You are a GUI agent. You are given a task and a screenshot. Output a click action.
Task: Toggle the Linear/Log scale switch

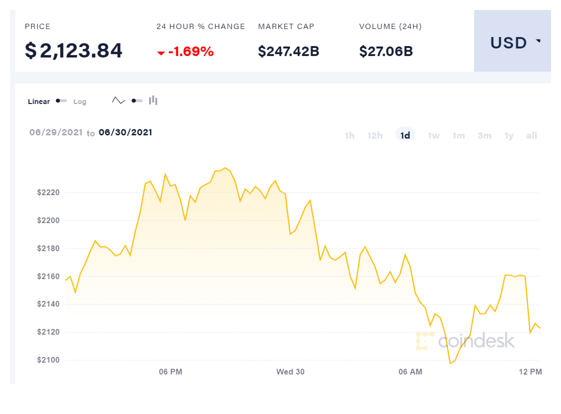61,101
